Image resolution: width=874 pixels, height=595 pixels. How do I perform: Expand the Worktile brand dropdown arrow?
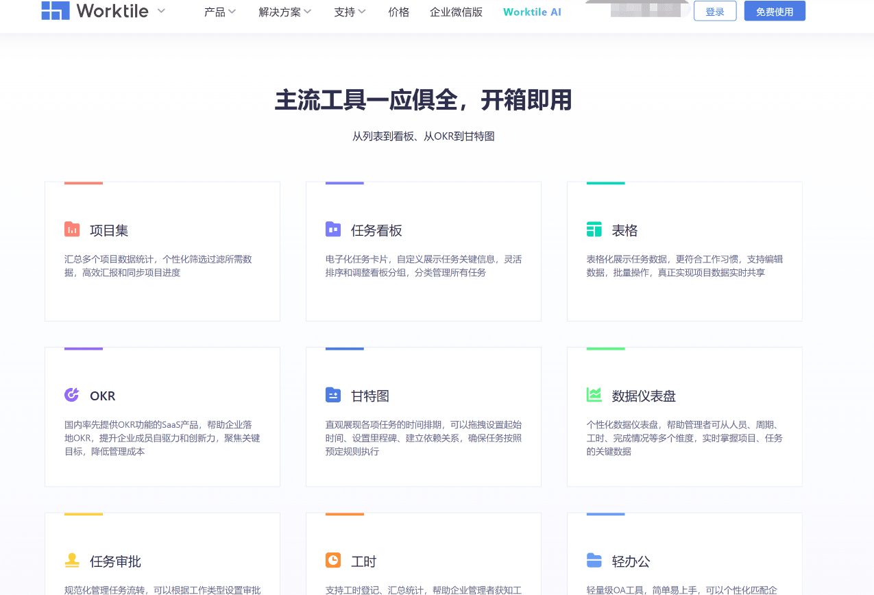[x=161, y=11]
